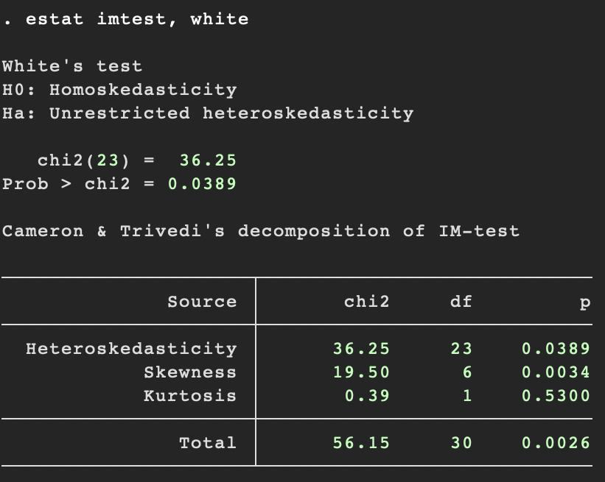
Task: Click the total chi-square value 56.15
Action: pos(359,442)
